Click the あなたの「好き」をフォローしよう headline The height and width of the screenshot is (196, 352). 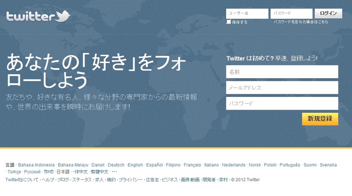tap(96, 71)
